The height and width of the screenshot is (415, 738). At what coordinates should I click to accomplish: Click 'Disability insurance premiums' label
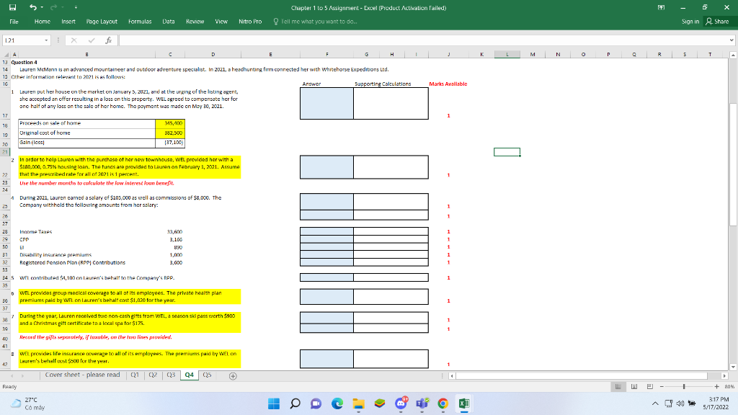coord(55,255)
